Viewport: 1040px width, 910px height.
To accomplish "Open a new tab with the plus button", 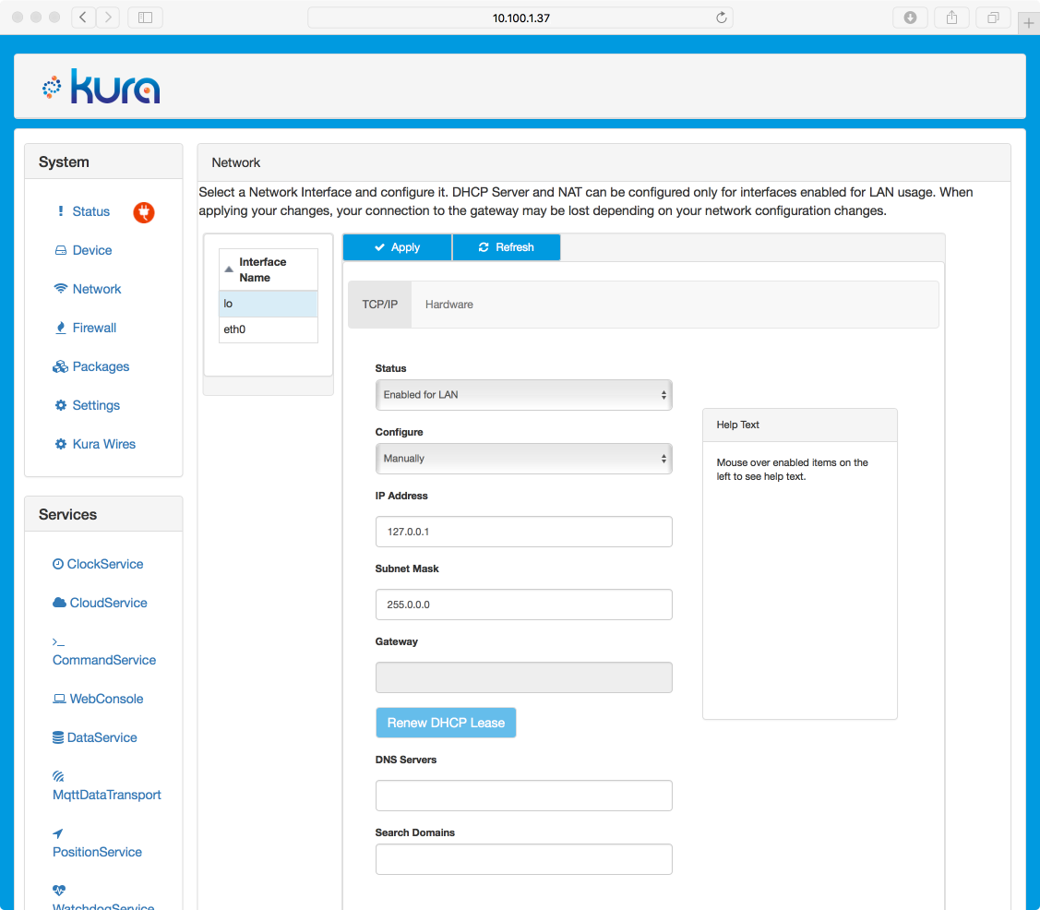I will [x=1029, y=23].
